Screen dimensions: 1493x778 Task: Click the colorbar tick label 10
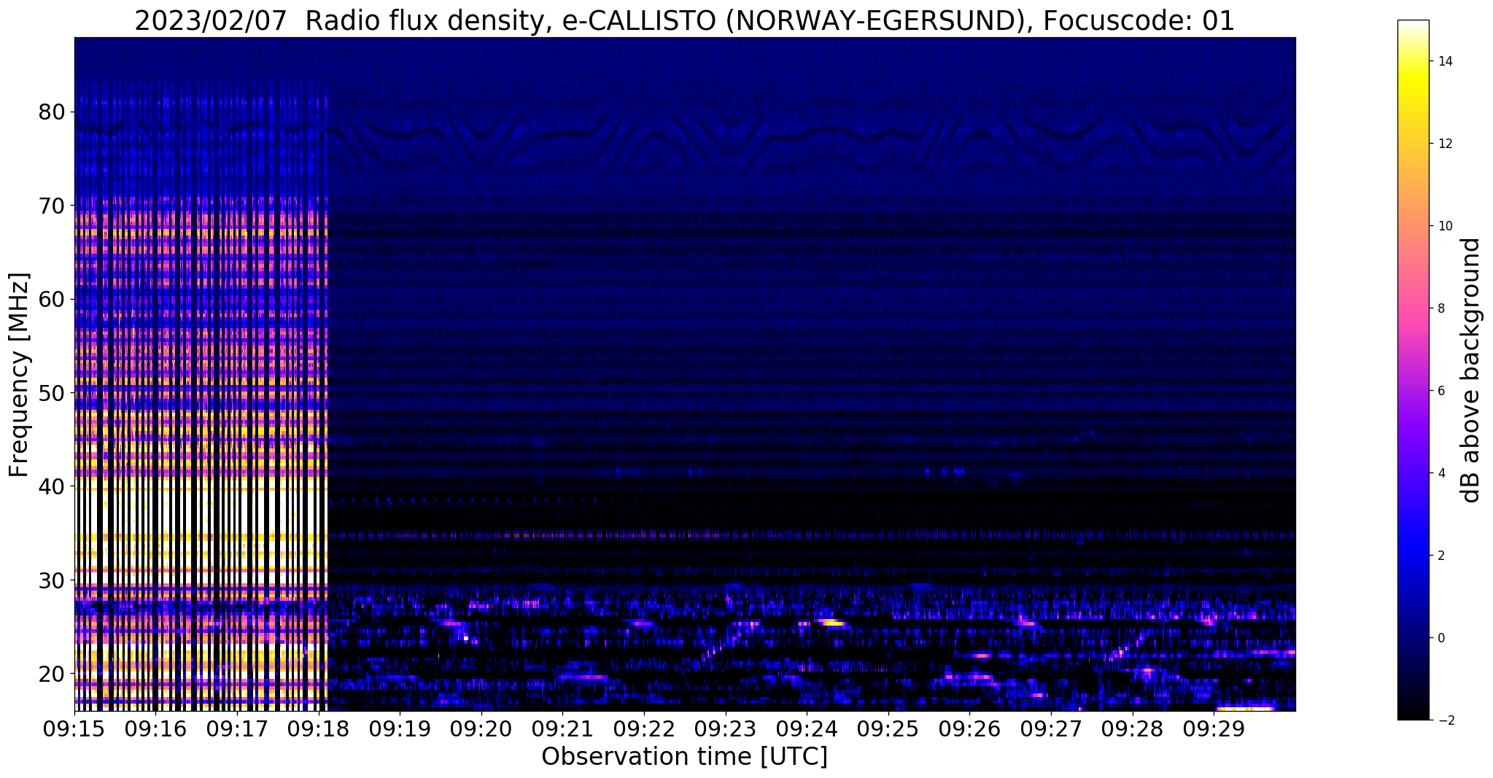click(x=1444, y=226)
